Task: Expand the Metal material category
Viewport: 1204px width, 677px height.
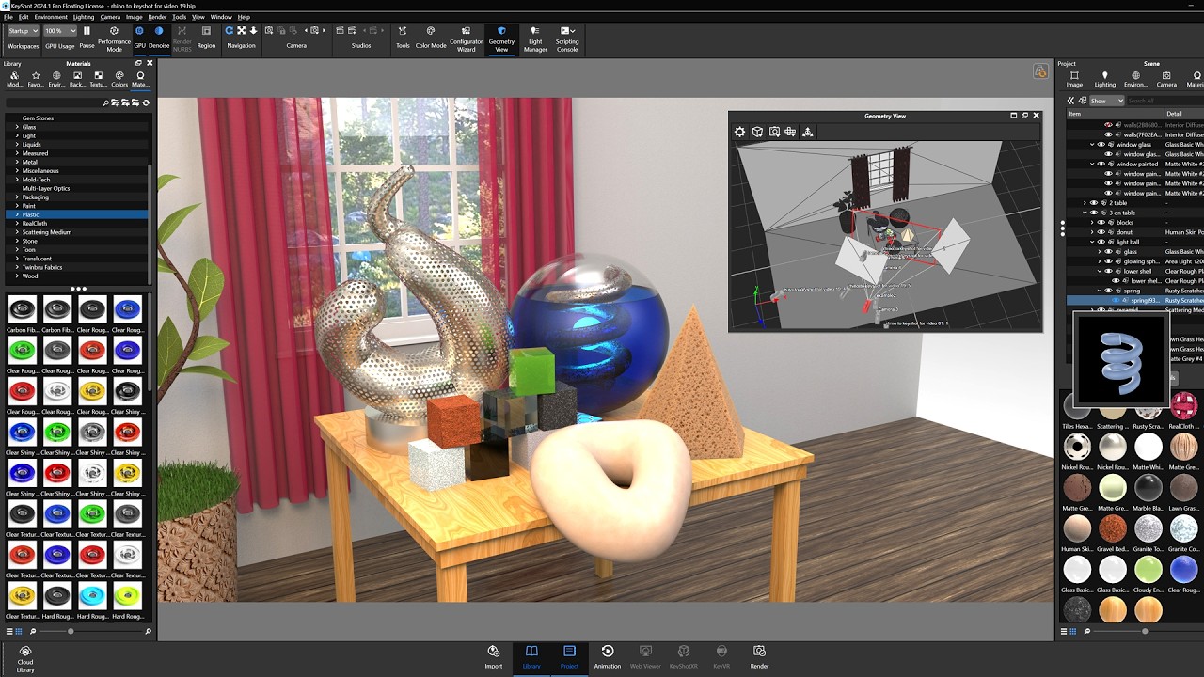Action: pos(17,162)
